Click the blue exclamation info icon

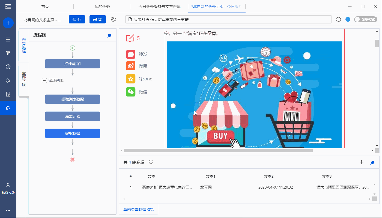click(348, 19)
